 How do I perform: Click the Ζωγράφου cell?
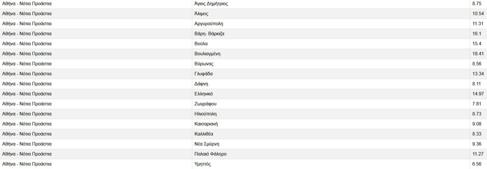pyautogui.click(x=205, y=104)
